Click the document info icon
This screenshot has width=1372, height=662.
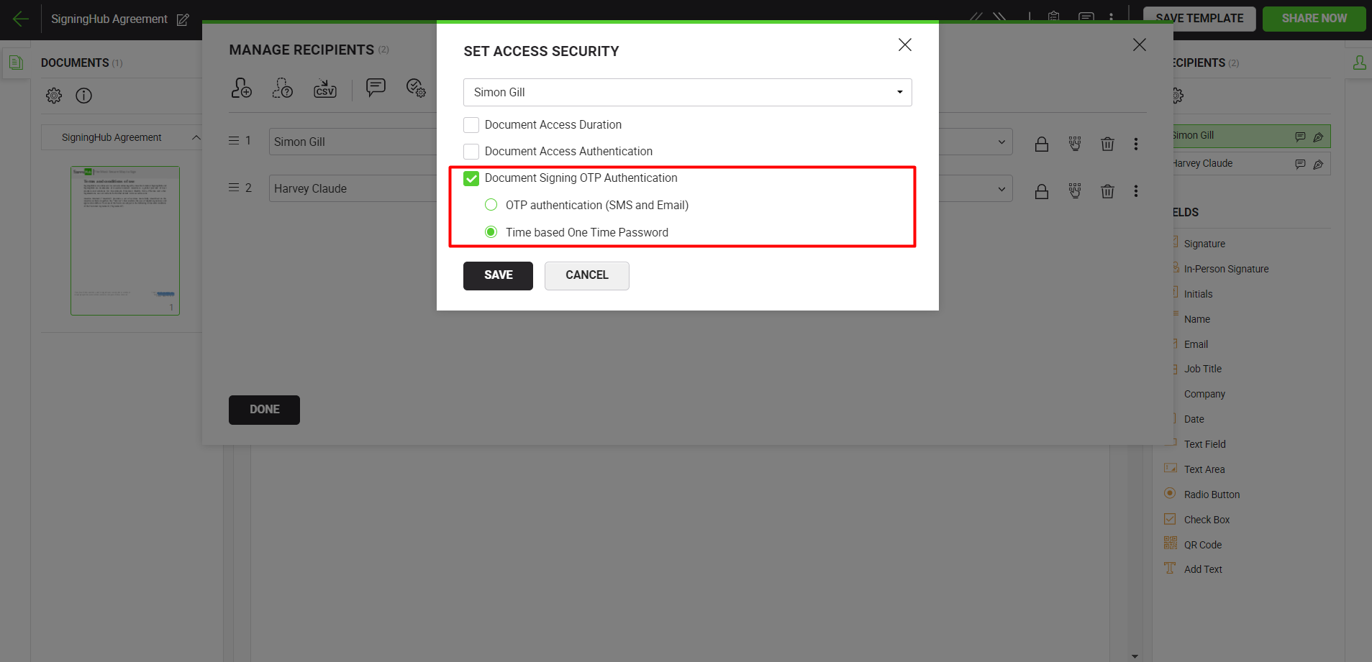click(84, 96)
